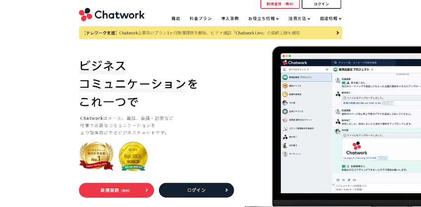This screenshot has height=207, width=421.
Task: Select 雑談チャット in the chat list
Action: (307, 86)
